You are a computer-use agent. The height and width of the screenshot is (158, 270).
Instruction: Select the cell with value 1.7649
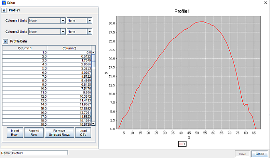coord(69,60)
